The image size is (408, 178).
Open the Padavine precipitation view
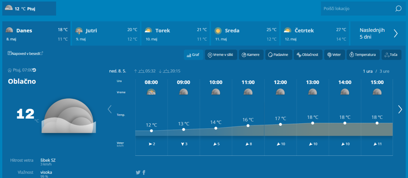(278, 55)
